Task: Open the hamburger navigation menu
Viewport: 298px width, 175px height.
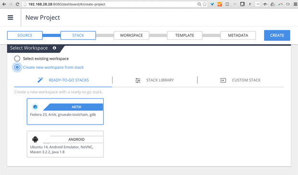Action: (x=10, y=17)
